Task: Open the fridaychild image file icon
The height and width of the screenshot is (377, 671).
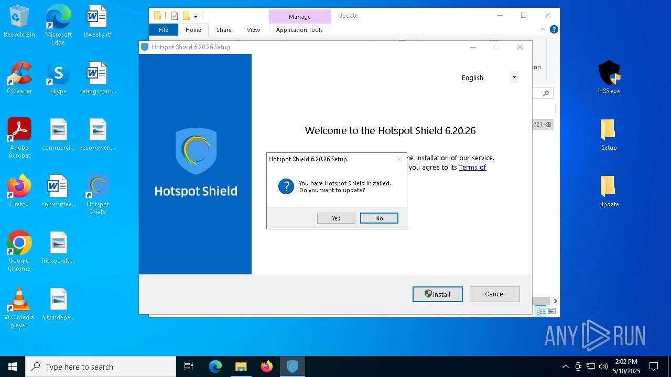Action: 58,248
